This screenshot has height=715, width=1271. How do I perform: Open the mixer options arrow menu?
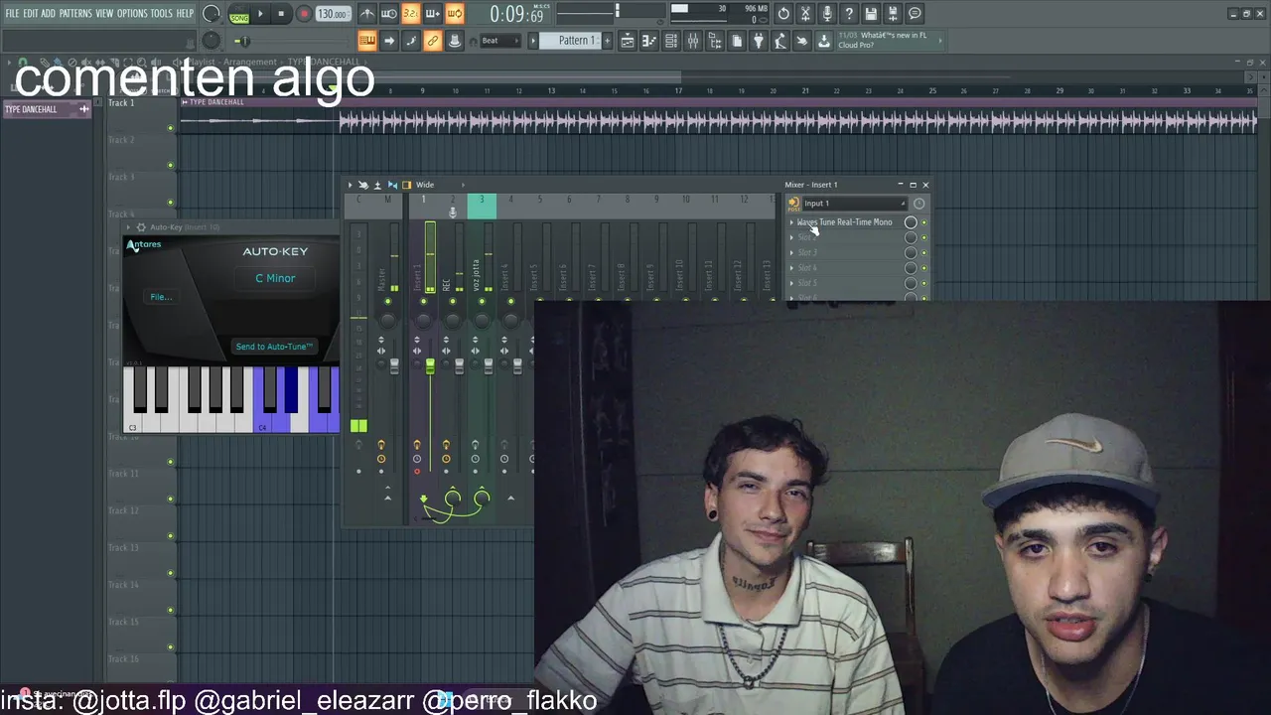pos(350,185)
